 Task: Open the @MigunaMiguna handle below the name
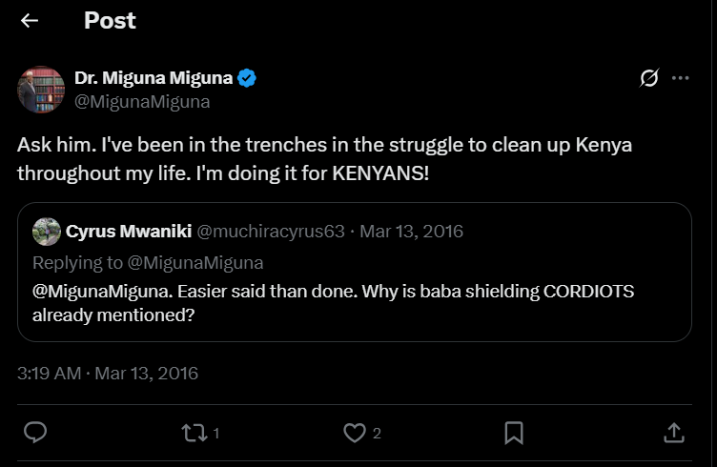tap(142, 101)
